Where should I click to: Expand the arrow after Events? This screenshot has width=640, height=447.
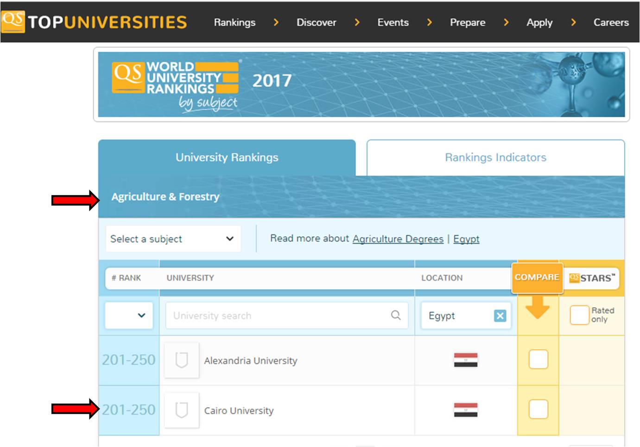[x=429, y=22]
